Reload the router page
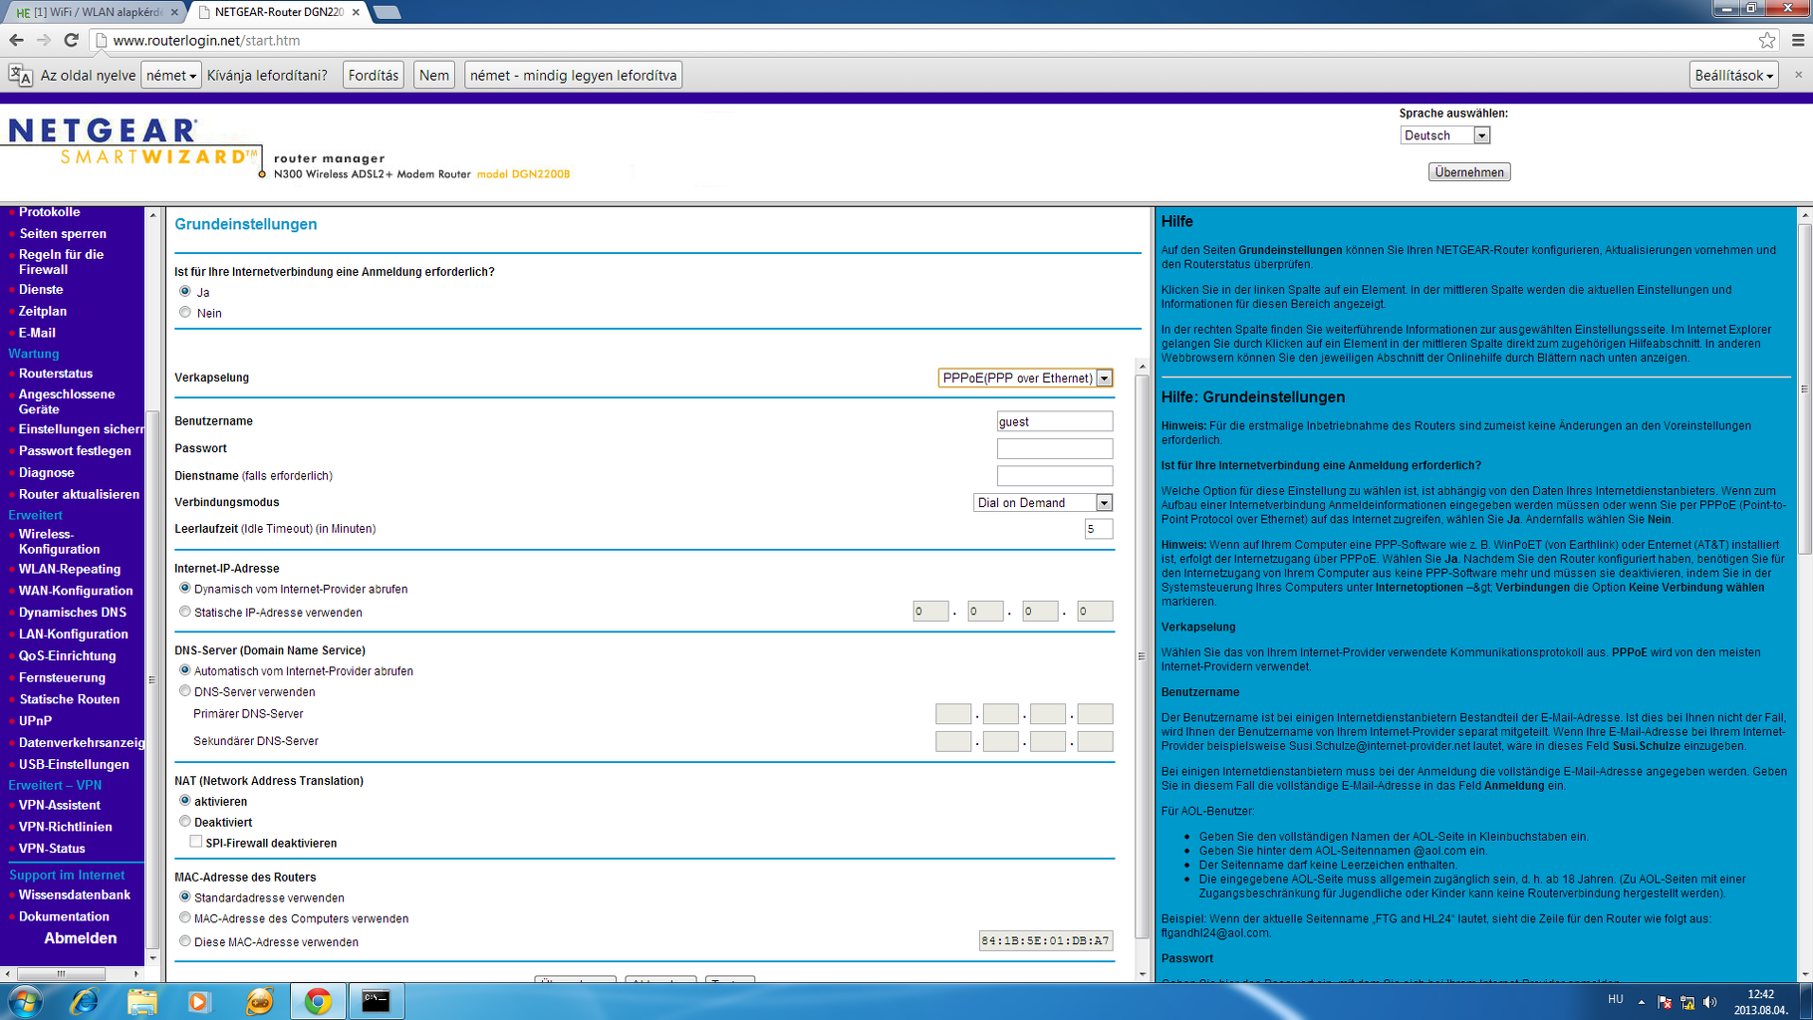1813x1020 pixels. (71, 41)
